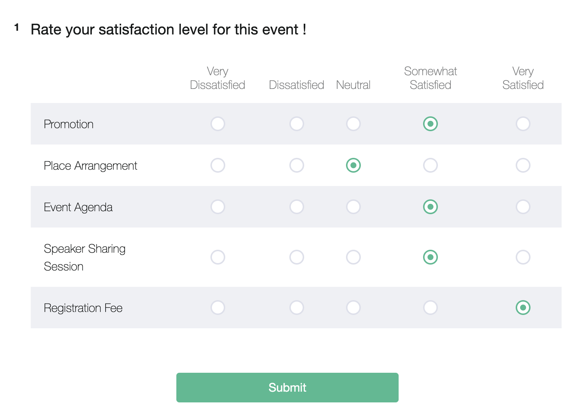
Task: Pick Dissatisfied for Place Arrangement
Action: pyautogui.click(x=296, y=166)
